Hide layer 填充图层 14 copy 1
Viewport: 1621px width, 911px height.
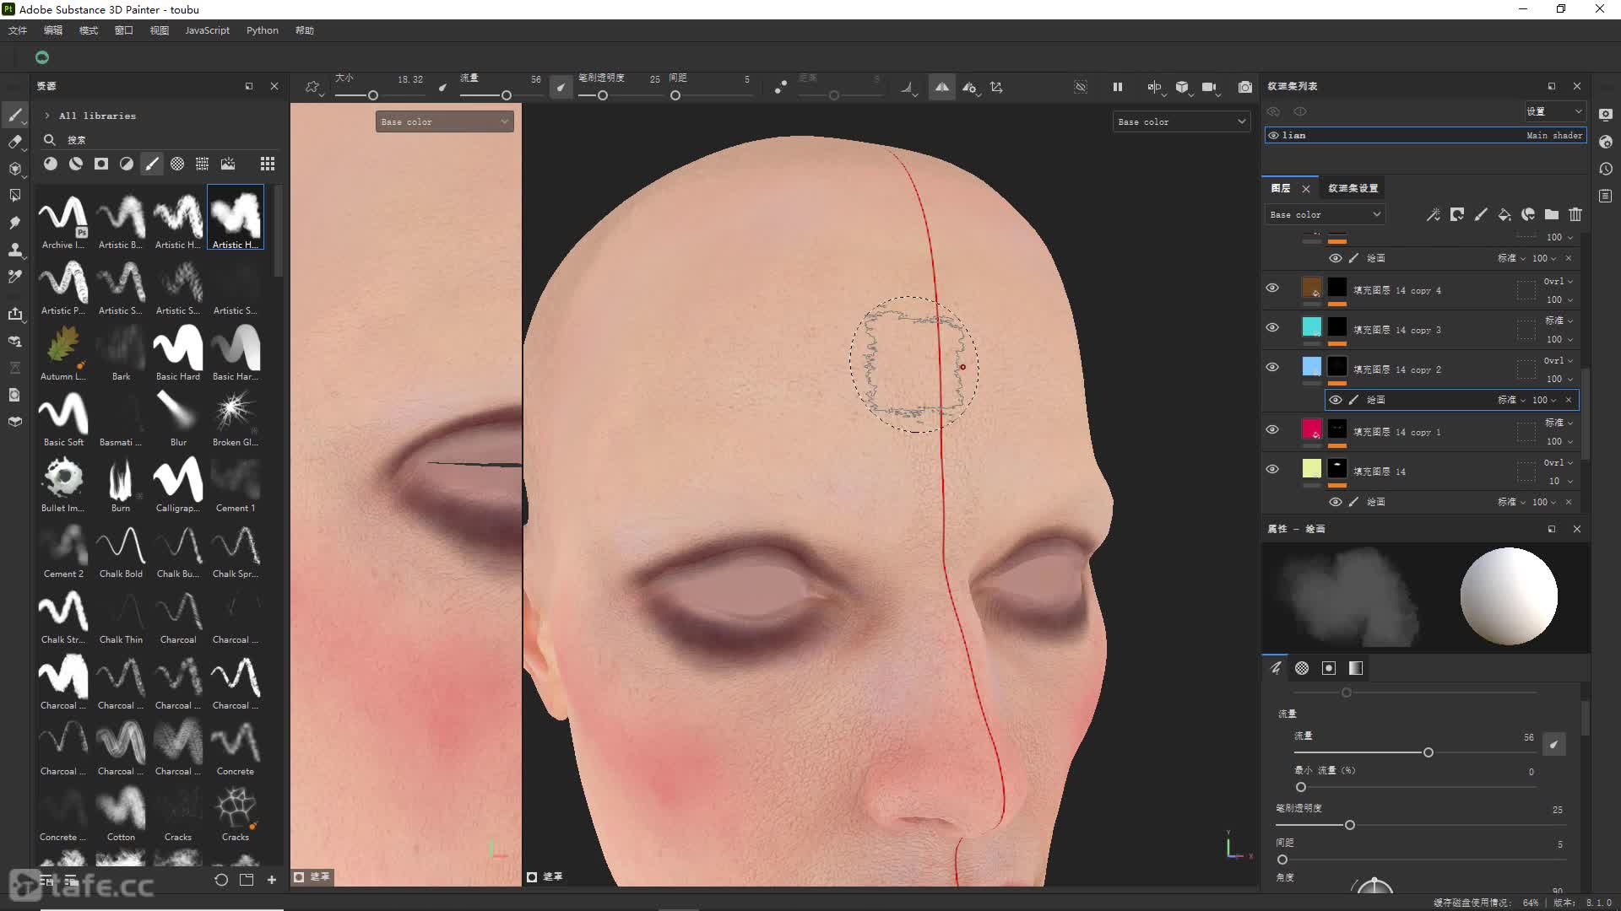pyautogui.click(x=1272, y=430)
